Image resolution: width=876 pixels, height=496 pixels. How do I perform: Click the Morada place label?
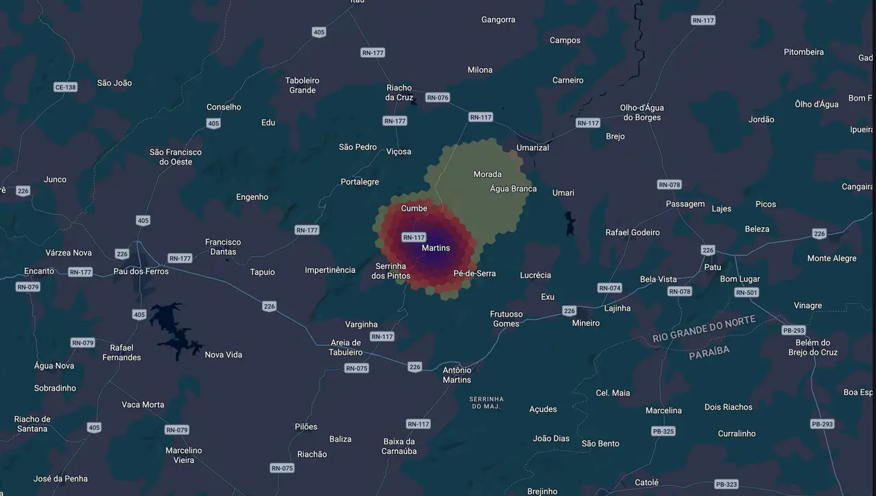click(488, 174)
